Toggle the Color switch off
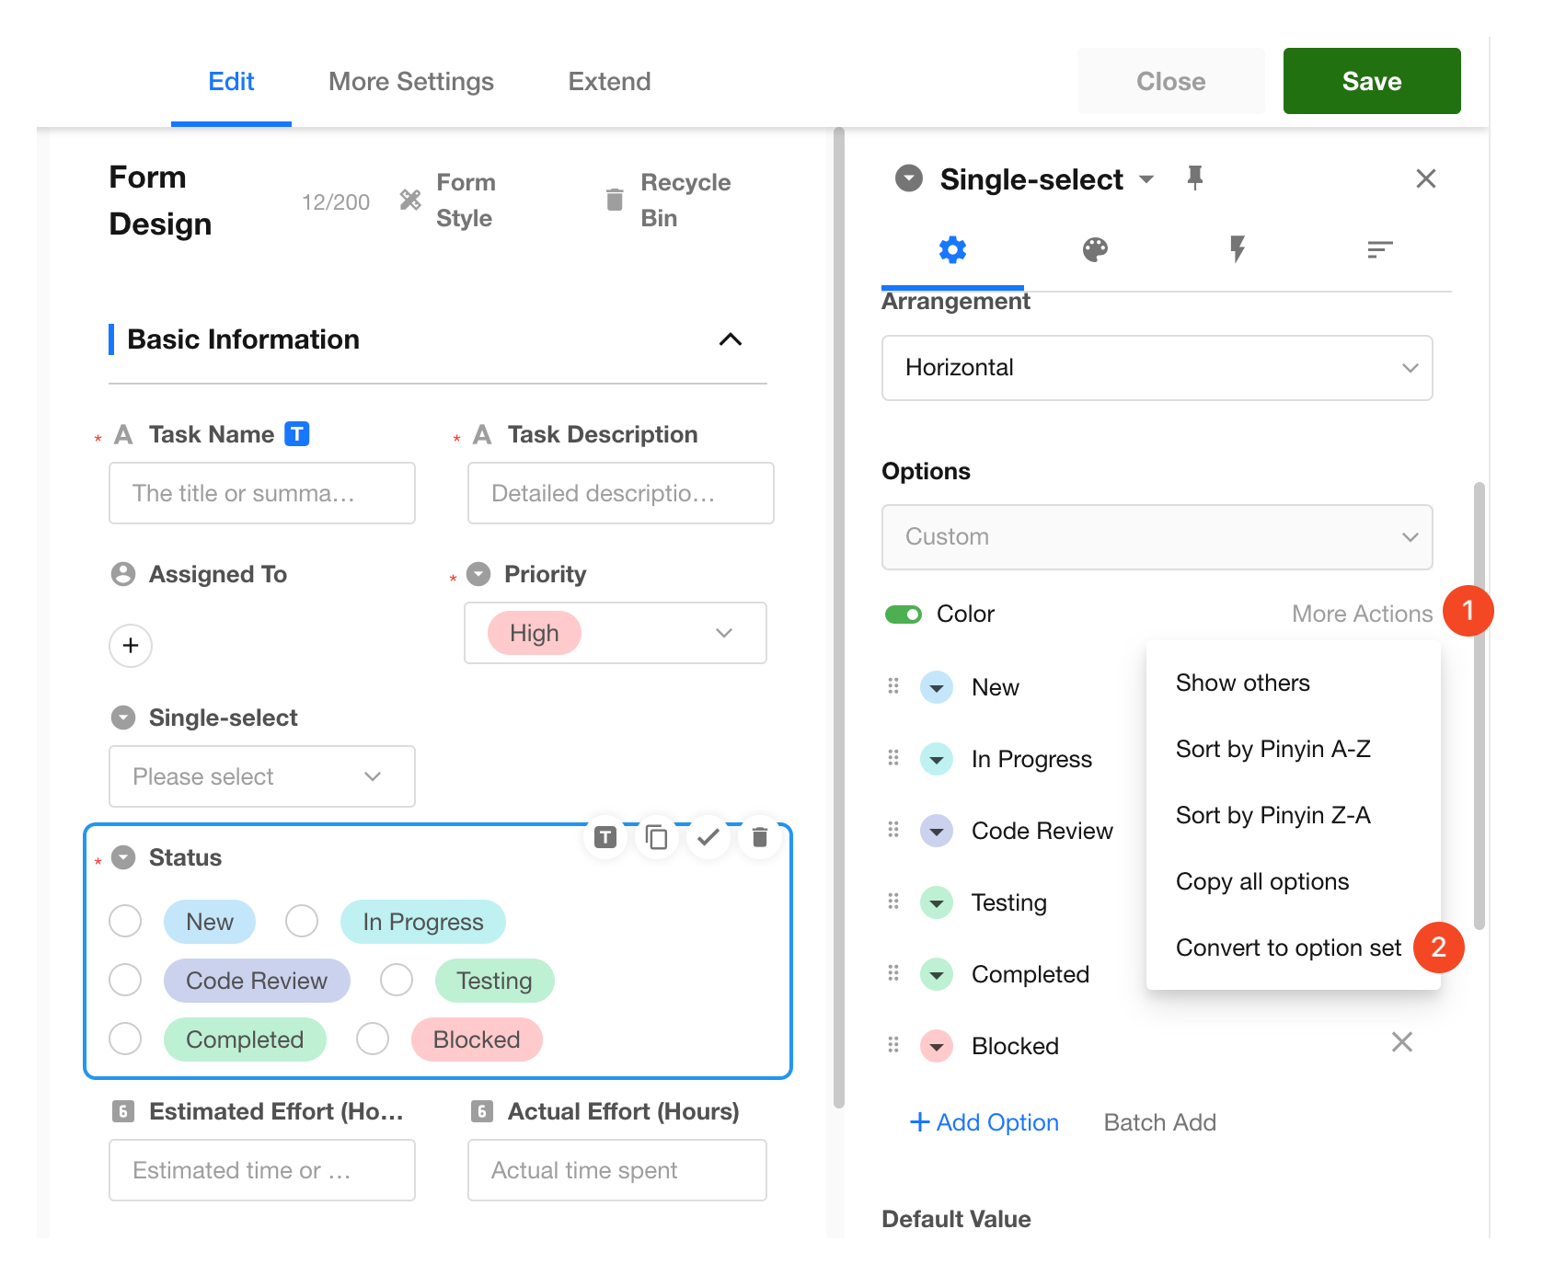 click(903, 615)
